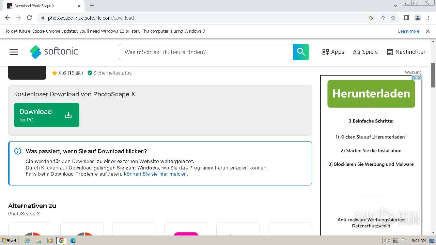This screenshot has width=436, height=245.
Task: Dismiss the Chrome update notification bar
Action: coord(428,31)
